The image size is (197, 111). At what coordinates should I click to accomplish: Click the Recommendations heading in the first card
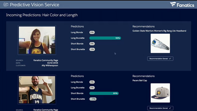coord(144,27)
